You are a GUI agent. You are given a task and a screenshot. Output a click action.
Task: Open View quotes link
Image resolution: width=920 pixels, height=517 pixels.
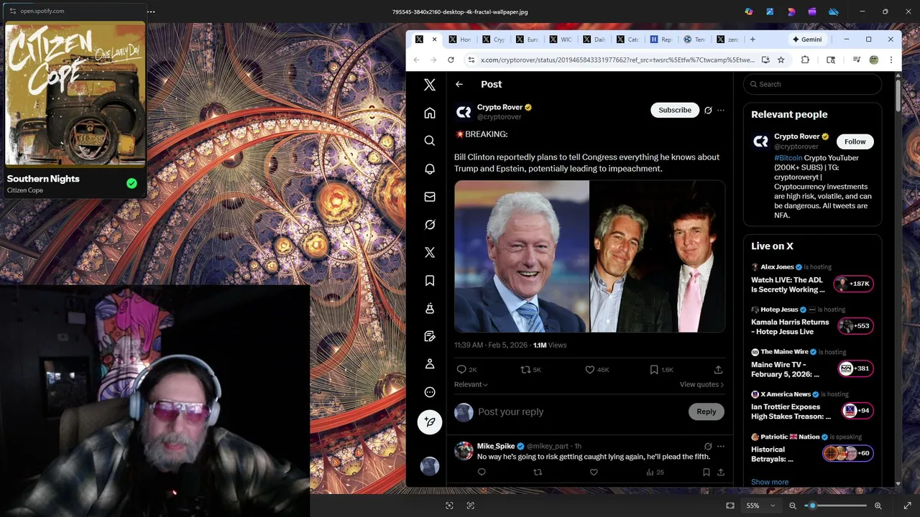(x=701, y=384)
